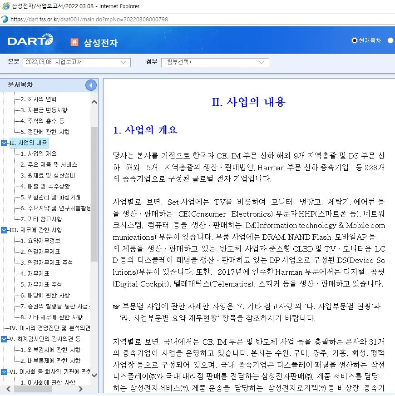Select V. 회계감사인의 감사의견 등

click(x=45, y=339)
